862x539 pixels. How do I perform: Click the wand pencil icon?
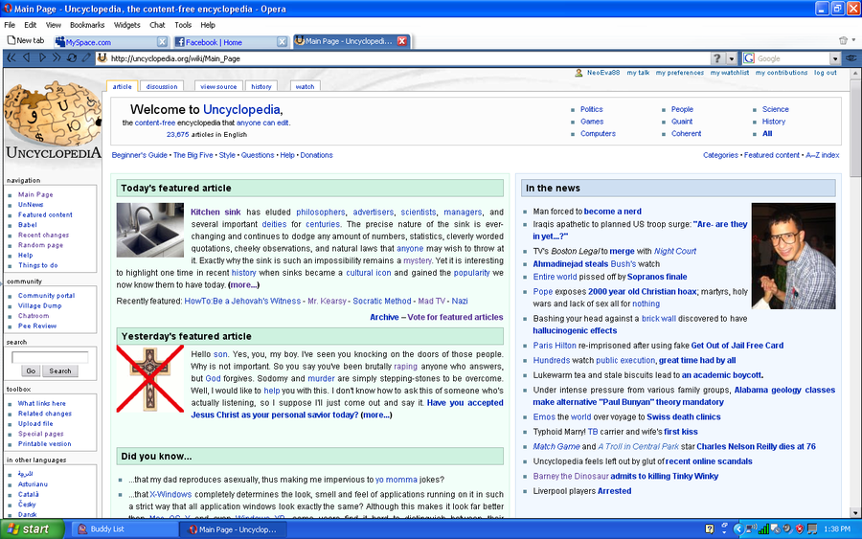point(86,57)
